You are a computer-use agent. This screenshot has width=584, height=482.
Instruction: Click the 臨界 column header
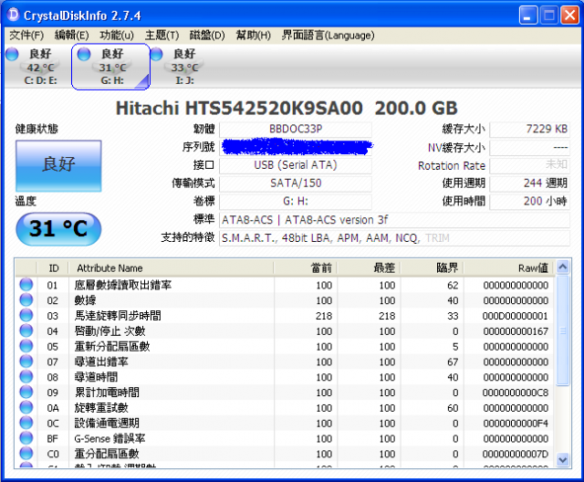(x=432, y=267)
